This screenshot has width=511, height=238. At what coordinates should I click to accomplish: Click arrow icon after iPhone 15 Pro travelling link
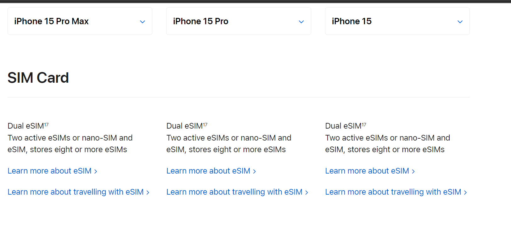point(306,192)
